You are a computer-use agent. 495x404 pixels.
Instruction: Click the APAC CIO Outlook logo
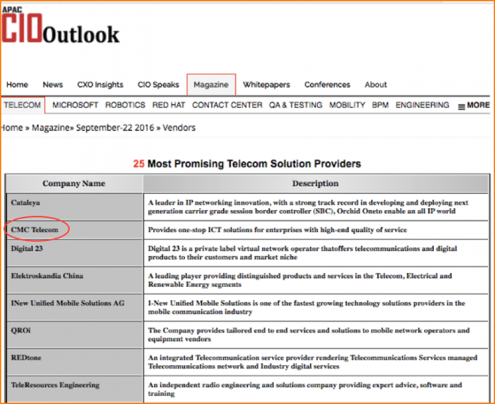coord(61,25)
